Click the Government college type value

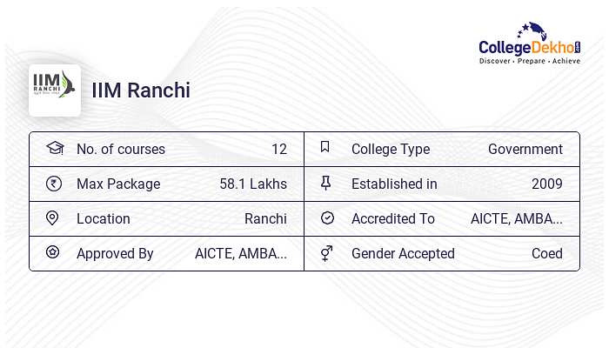[525, 149]
